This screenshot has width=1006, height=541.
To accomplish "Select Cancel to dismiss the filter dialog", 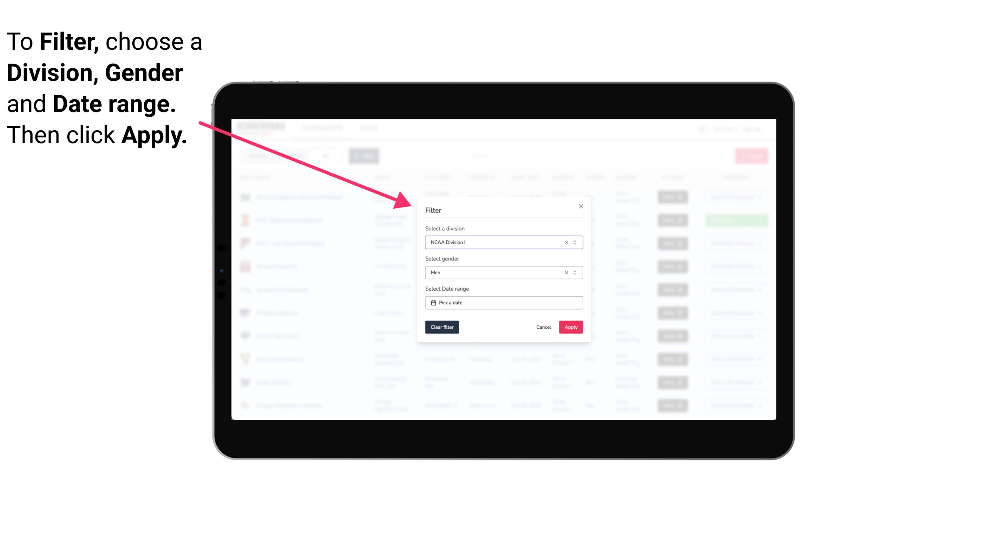I will [543, 327].
